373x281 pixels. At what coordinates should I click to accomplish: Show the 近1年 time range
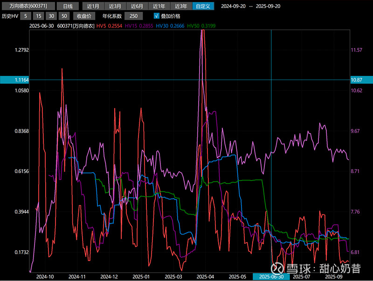159,6
